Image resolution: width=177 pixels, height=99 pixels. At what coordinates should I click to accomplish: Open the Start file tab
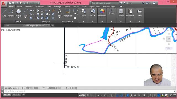[7, 26]
